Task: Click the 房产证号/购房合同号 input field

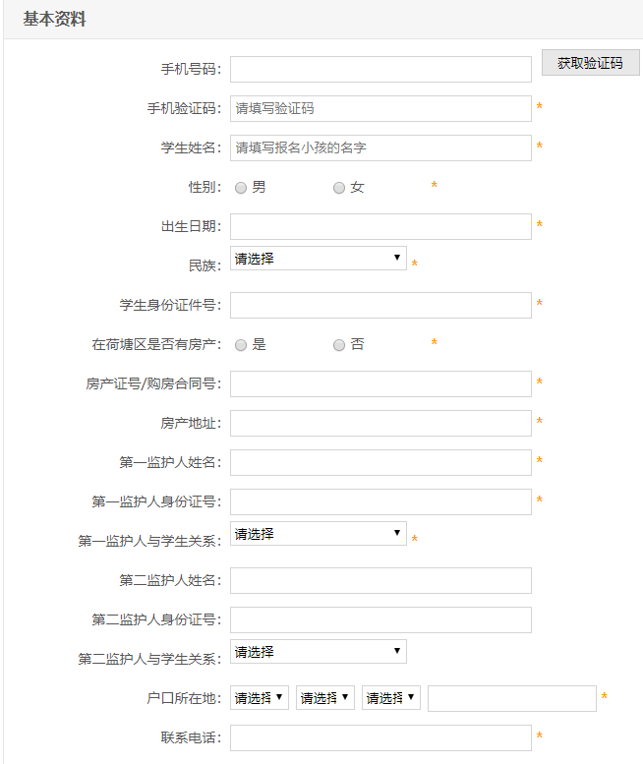Action: coord(380,383)
